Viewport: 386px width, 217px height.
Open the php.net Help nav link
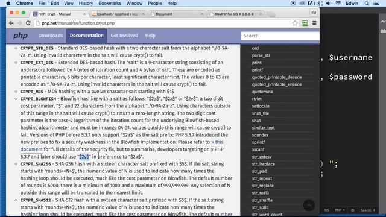coord(150,36)
